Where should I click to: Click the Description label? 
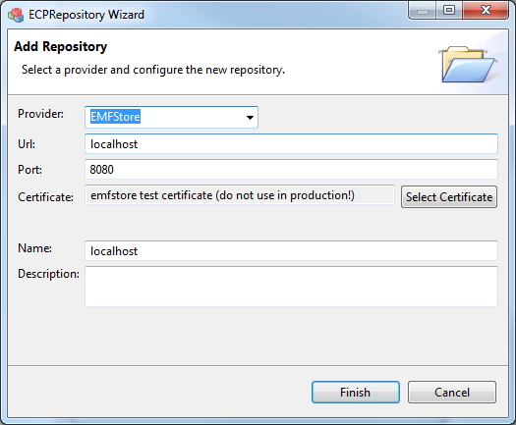tap(48, 274)
